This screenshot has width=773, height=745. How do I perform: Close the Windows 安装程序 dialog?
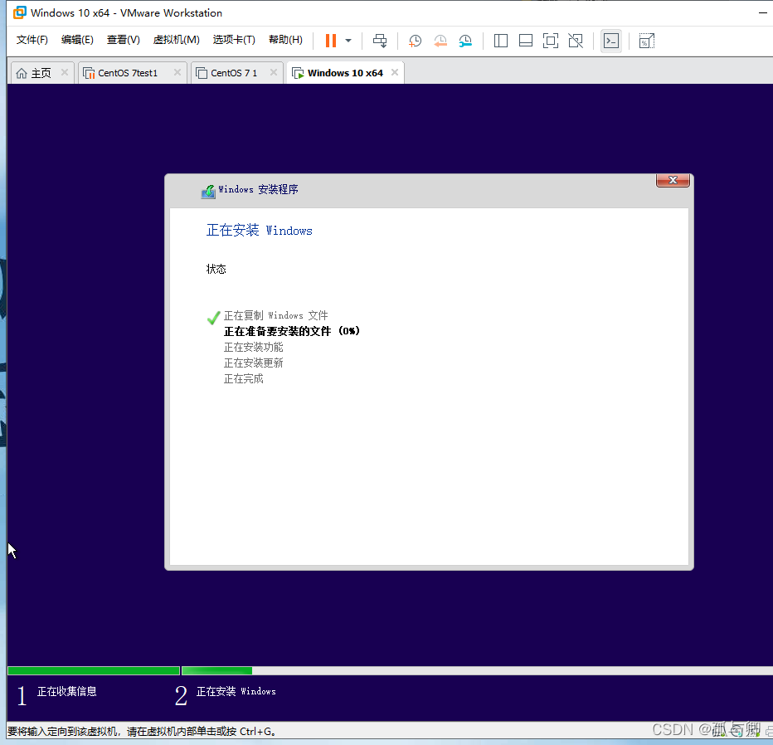click(673, 181)
